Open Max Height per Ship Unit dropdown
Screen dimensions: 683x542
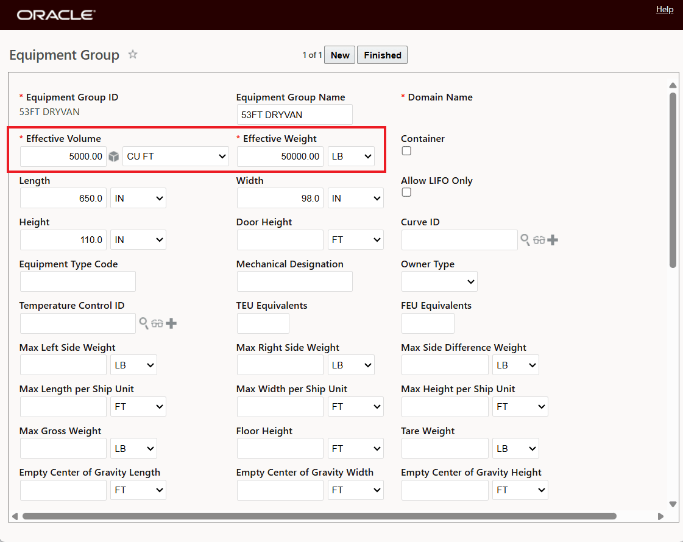(520, 407)
